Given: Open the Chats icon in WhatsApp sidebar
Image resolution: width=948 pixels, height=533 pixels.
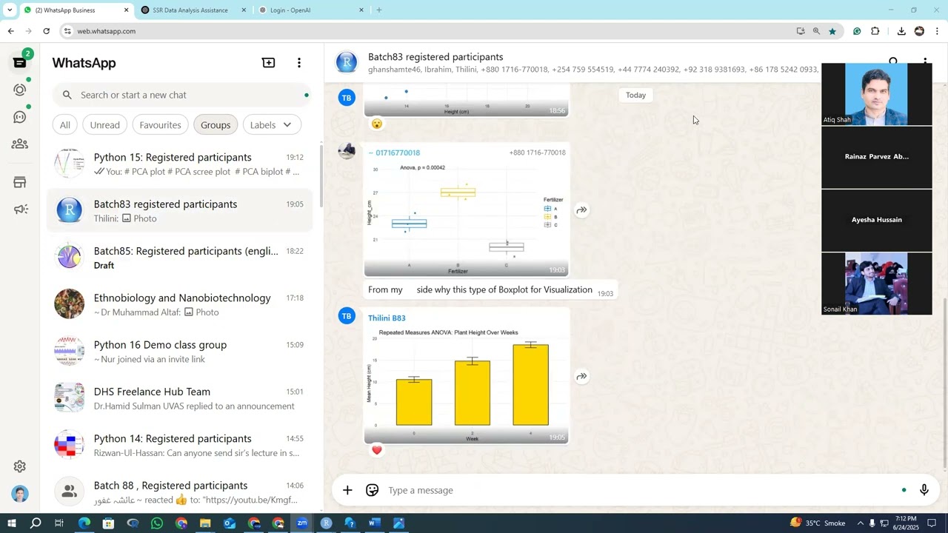Looking at the screenshot, I should (20, 63).
